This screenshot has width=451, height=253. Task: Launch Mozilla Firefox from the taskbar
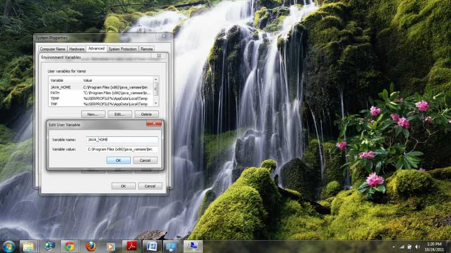[90, 246]
